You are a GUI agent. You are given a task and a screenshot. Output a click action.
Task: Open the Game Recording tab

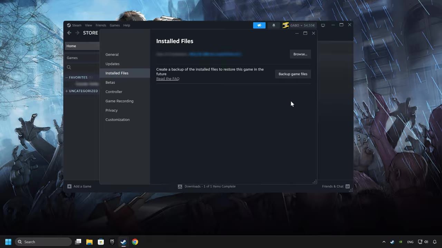(x=125, y=101)
